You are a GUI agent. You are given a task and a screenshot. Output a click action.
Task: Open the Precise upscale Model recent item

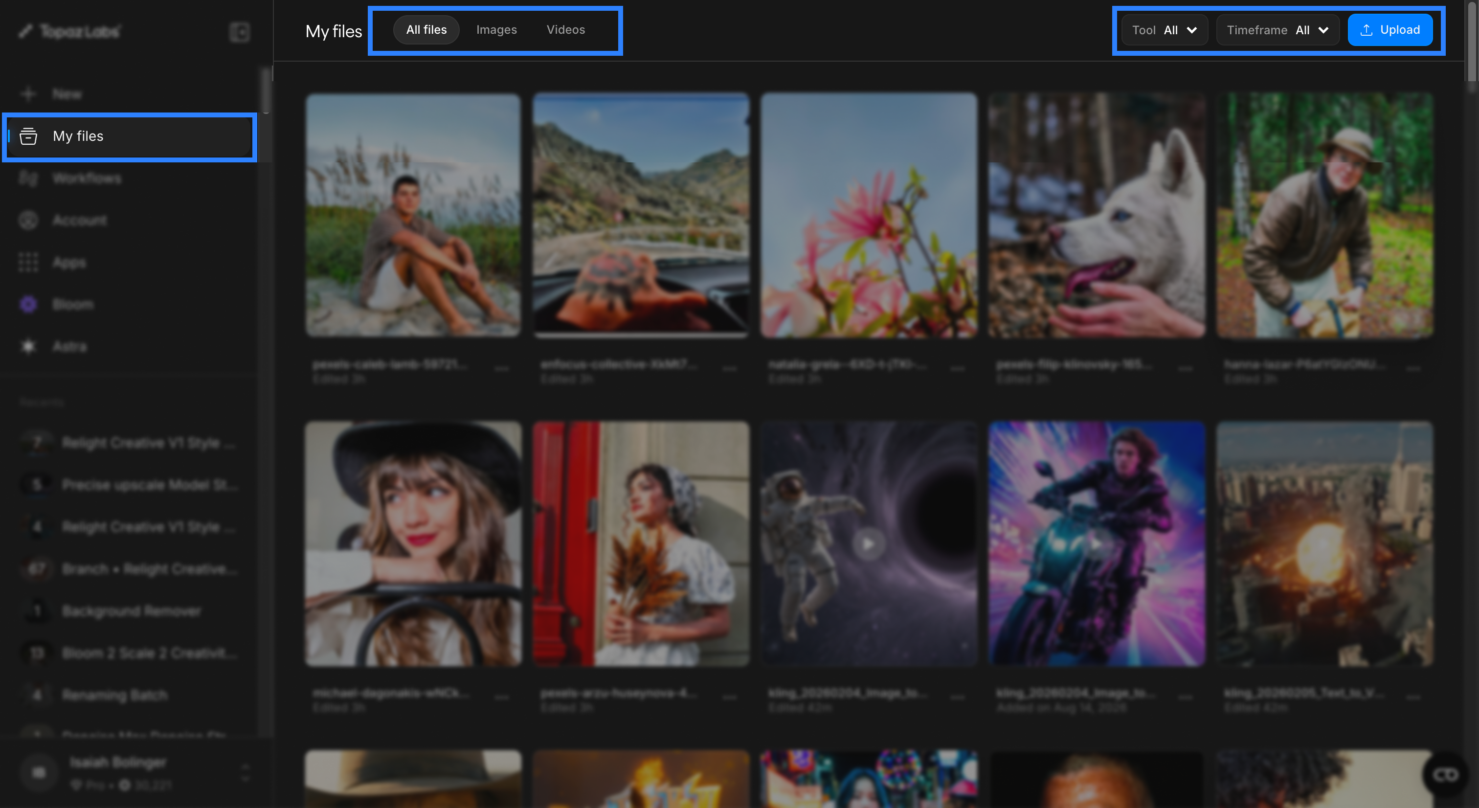coord(130,485)
